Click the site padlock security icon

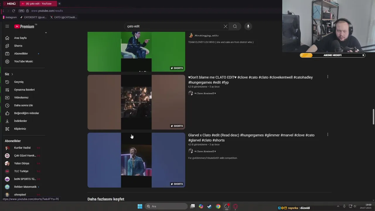(x=28, y=11)
